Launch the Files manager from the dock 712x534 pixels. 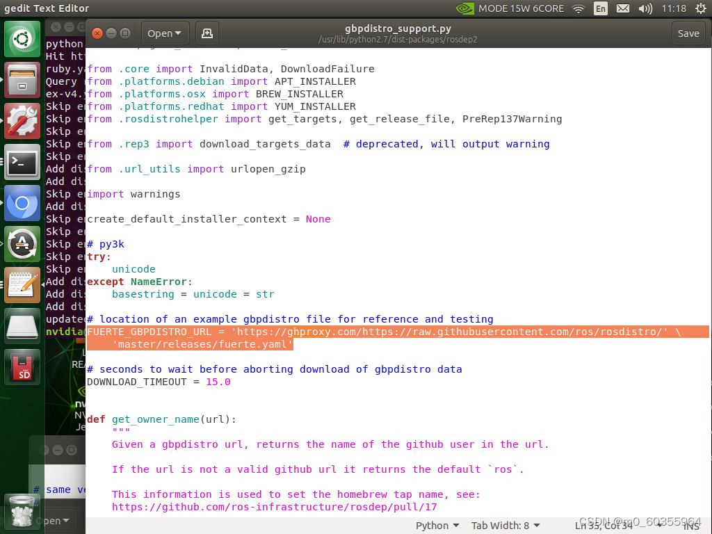[22, 81]
